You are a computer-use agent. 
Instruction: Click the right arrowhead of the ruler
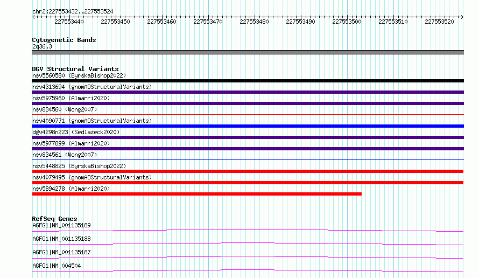462,17
